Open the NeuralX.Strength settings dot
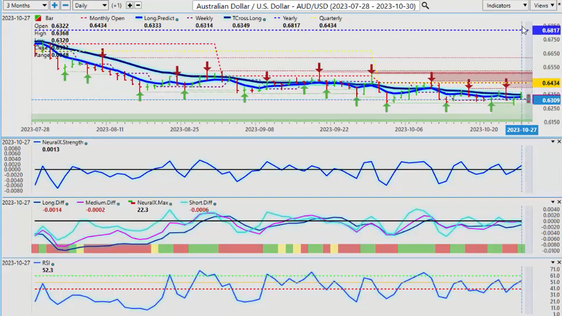Image resolution: width=562 pixels, height=316 pixels. pyautogui.click(x=86, y=143)
